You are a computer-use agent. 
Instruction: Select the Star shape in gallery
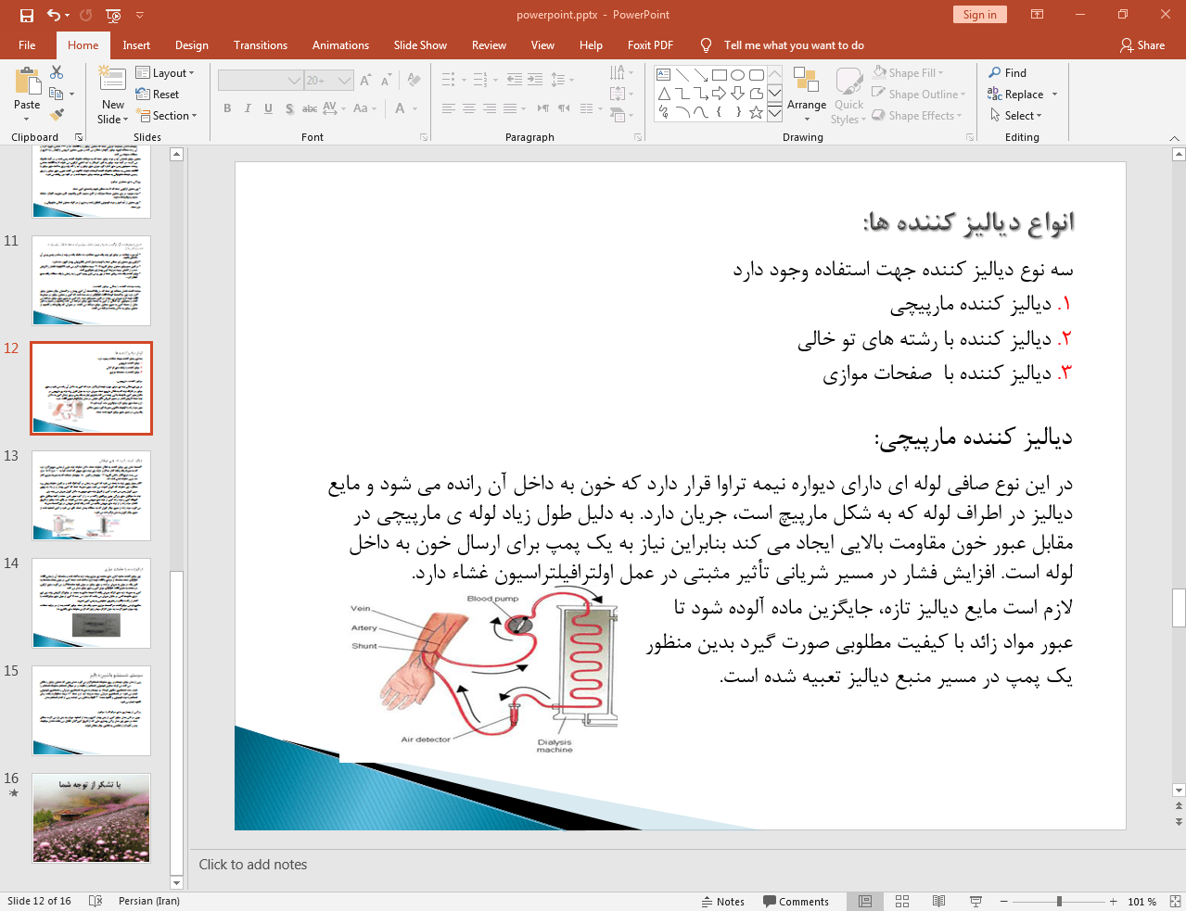757,112
